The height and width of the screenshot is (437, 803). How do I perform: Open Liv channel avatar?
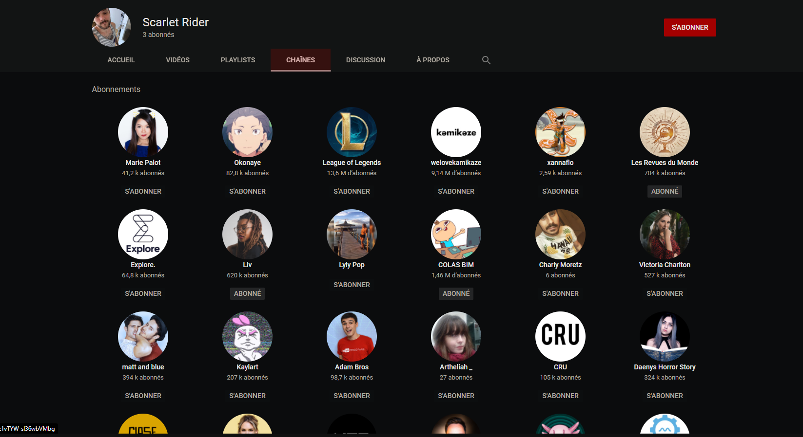[x=247, y=234]
